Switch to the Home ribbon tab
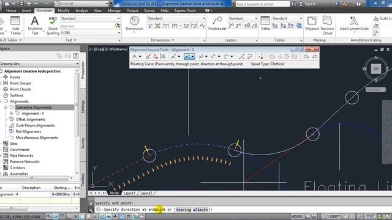This screenshot has width=392, height=220. [x=11, y=10]
